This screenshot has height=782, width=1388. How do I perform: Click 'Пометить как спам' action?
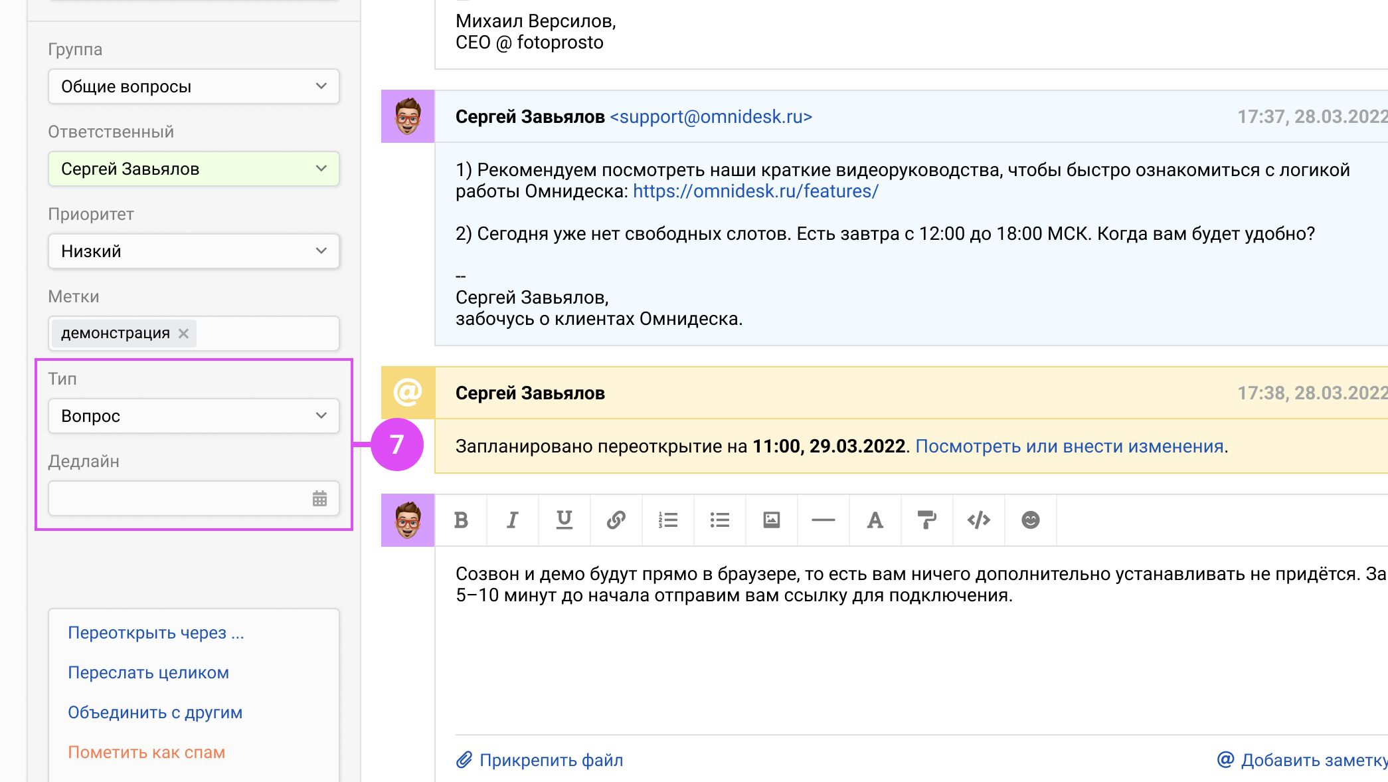pos(146,752)
